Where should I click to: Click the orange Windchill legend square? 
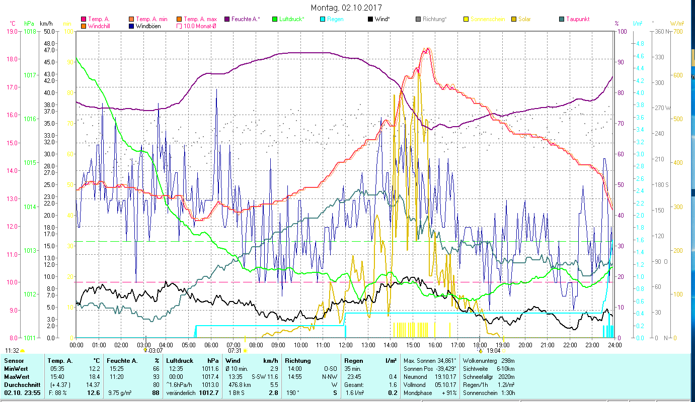click(x=84, y=26)
